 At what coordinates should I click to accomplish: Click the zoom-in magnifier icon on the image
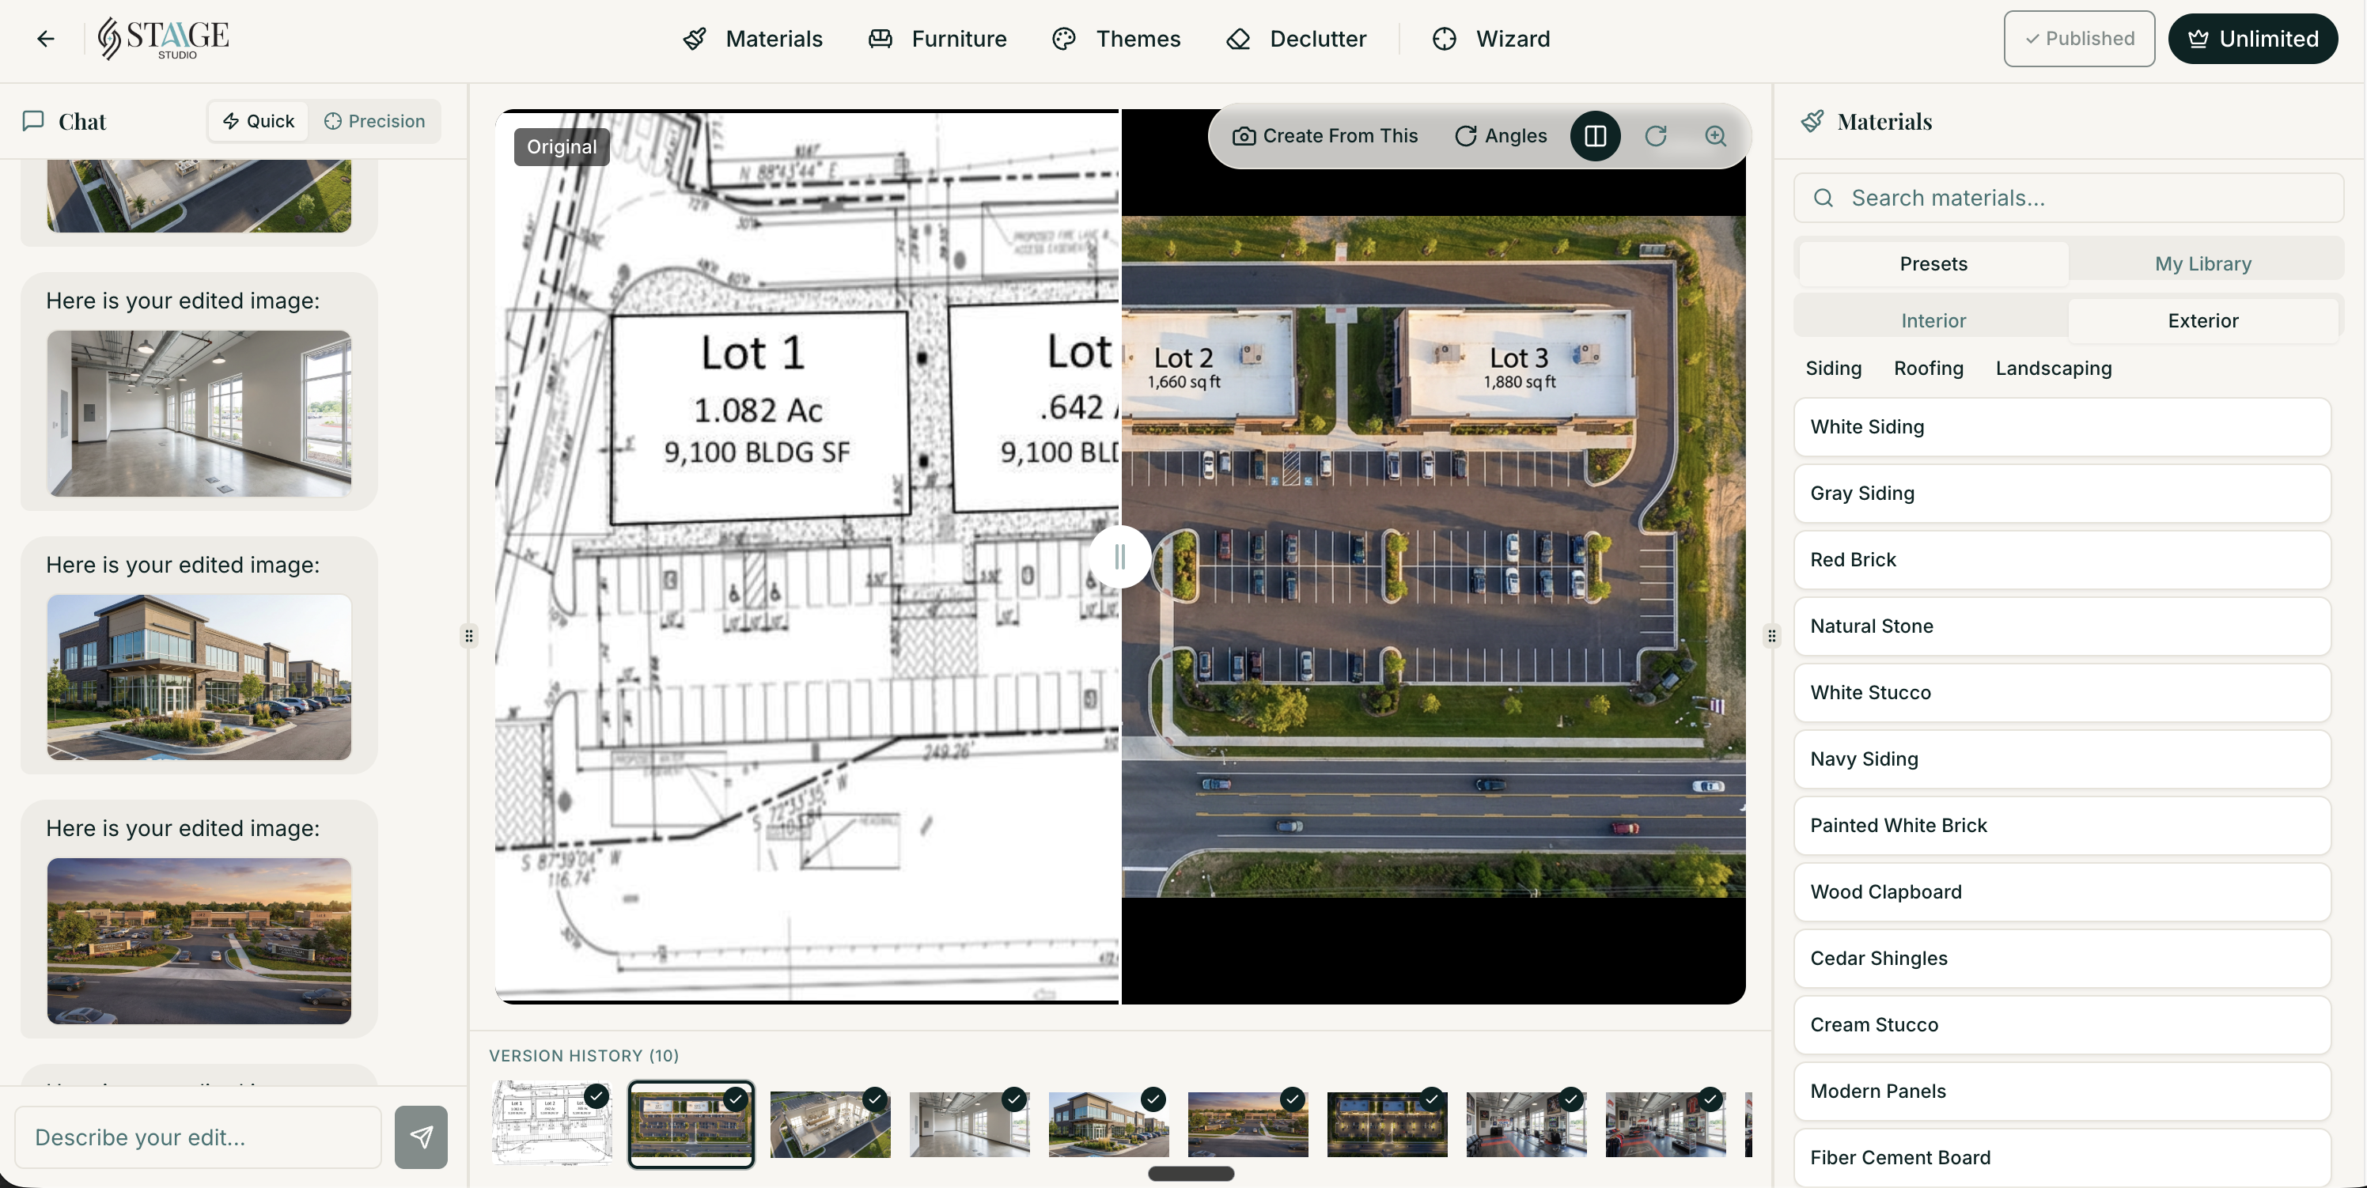point(1717,136)
